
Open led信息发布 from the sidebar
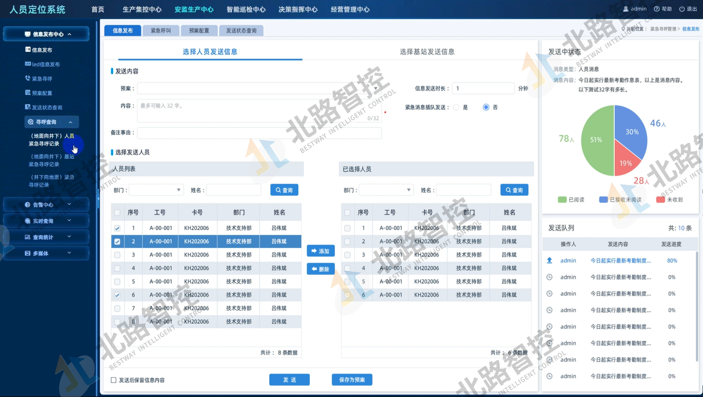click(46, 64)
